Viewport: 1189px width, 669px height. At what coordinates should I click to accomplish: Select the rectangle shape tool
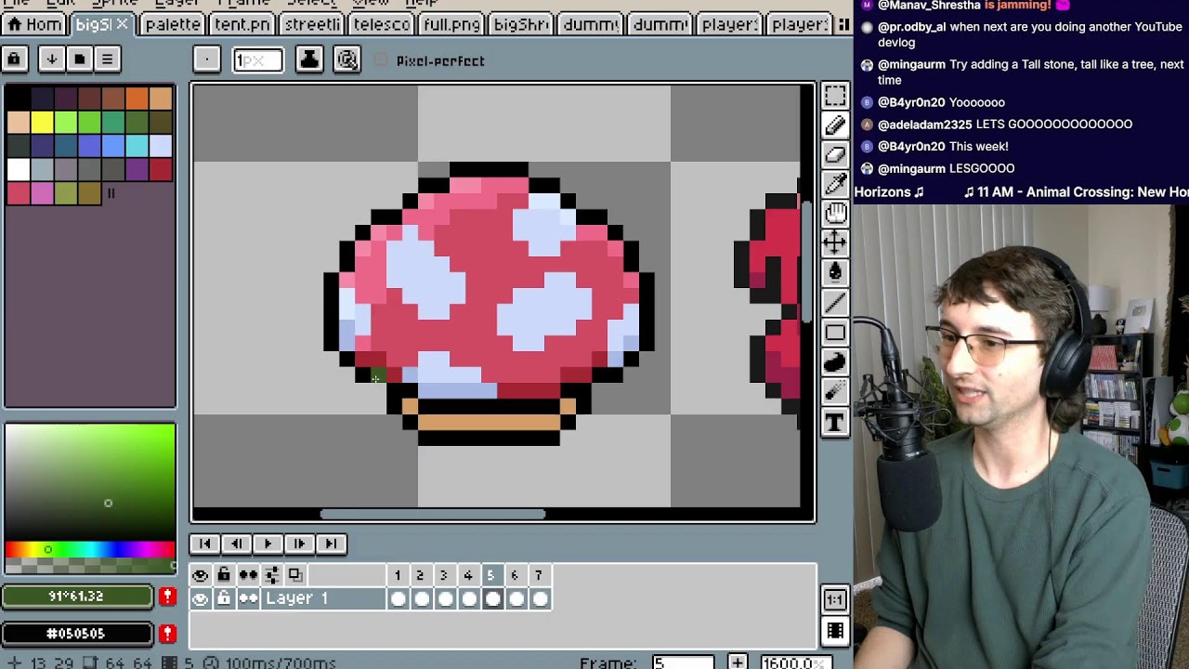[835, 333]
